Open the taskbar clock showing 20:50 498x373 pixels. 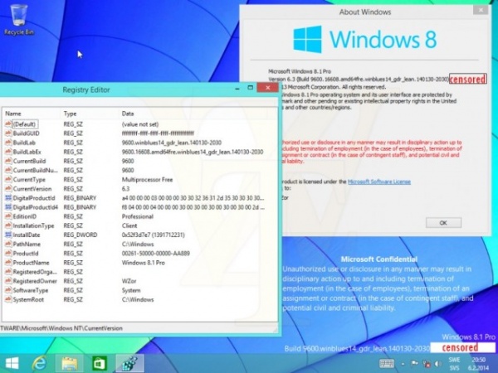pyautogui.click(x=476, y=363)
